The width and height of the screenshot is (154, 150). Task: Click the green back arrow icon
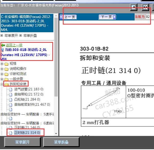(x=3, y=45)
